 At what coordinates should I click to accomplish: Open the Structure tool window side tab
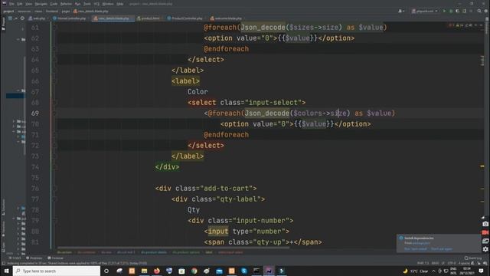(x=3, y=207)
